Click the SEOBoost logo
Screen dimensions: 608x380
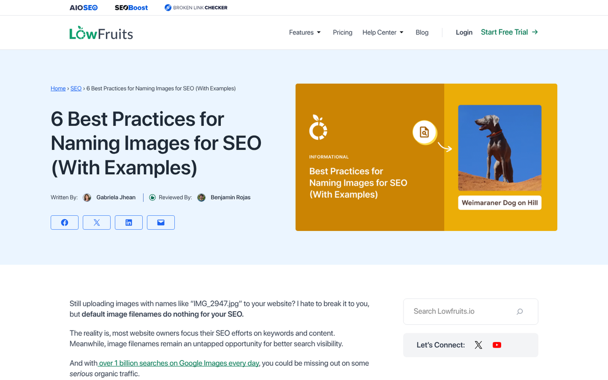(x=131, y=7)
